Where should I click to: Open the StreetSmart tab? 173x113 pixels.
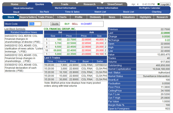[x=115, y=4]
